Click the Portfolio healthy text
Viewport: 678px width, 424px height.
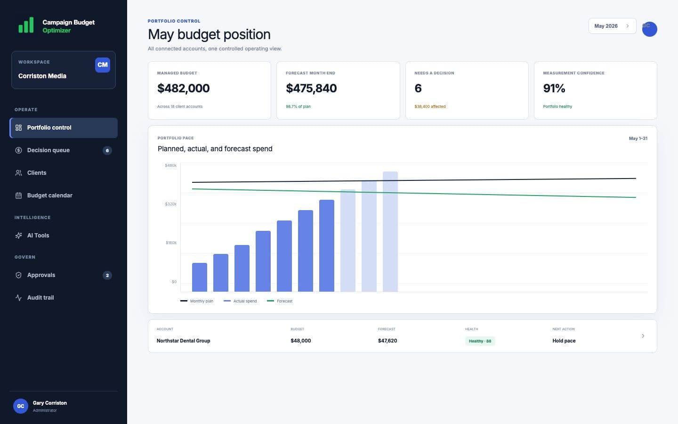coord(557,106)
